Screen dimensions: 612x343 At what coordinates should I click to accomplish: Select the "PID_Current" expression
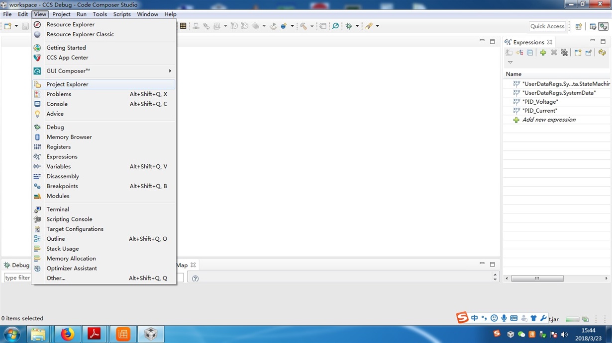[557, 111]
